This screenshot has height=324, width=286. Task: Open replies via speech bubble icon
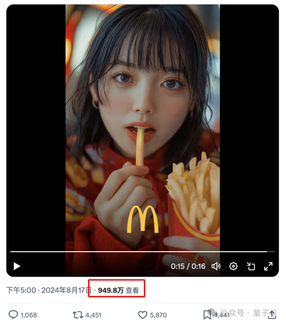(13, 314)
